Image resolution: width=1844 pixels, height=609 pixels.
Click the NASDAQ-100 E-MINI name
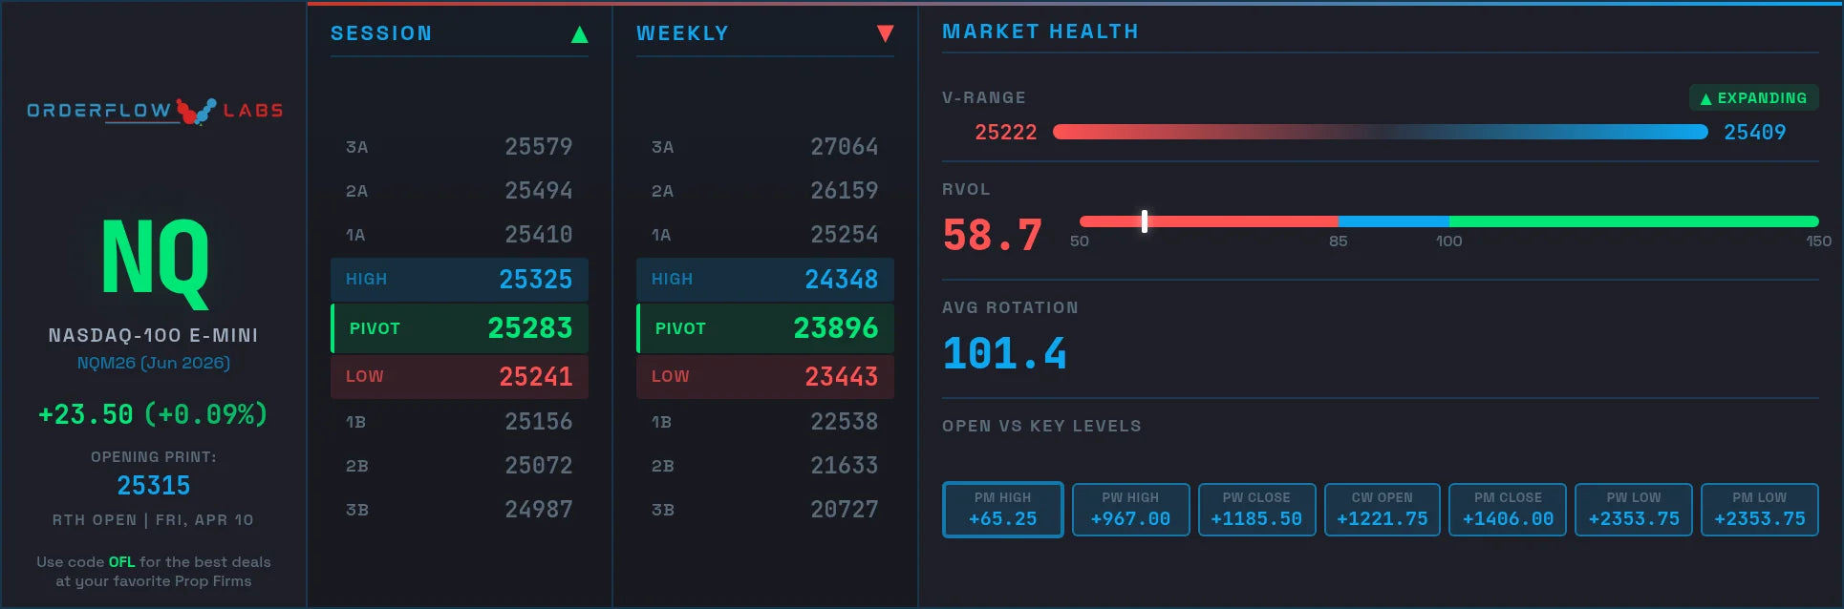(x=154, y=335)
